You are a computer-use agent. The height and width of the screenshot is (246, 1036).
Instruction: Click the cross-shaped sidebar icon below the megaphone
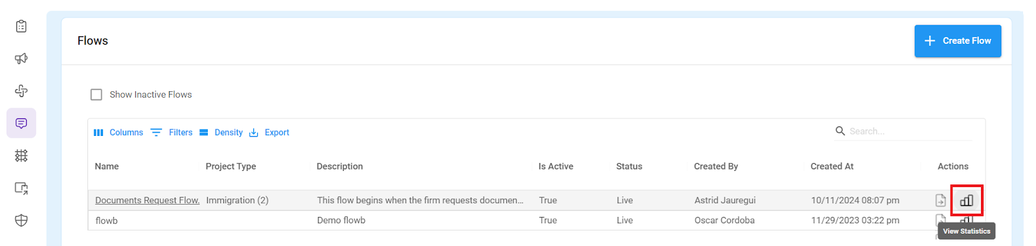click(21, 91)
